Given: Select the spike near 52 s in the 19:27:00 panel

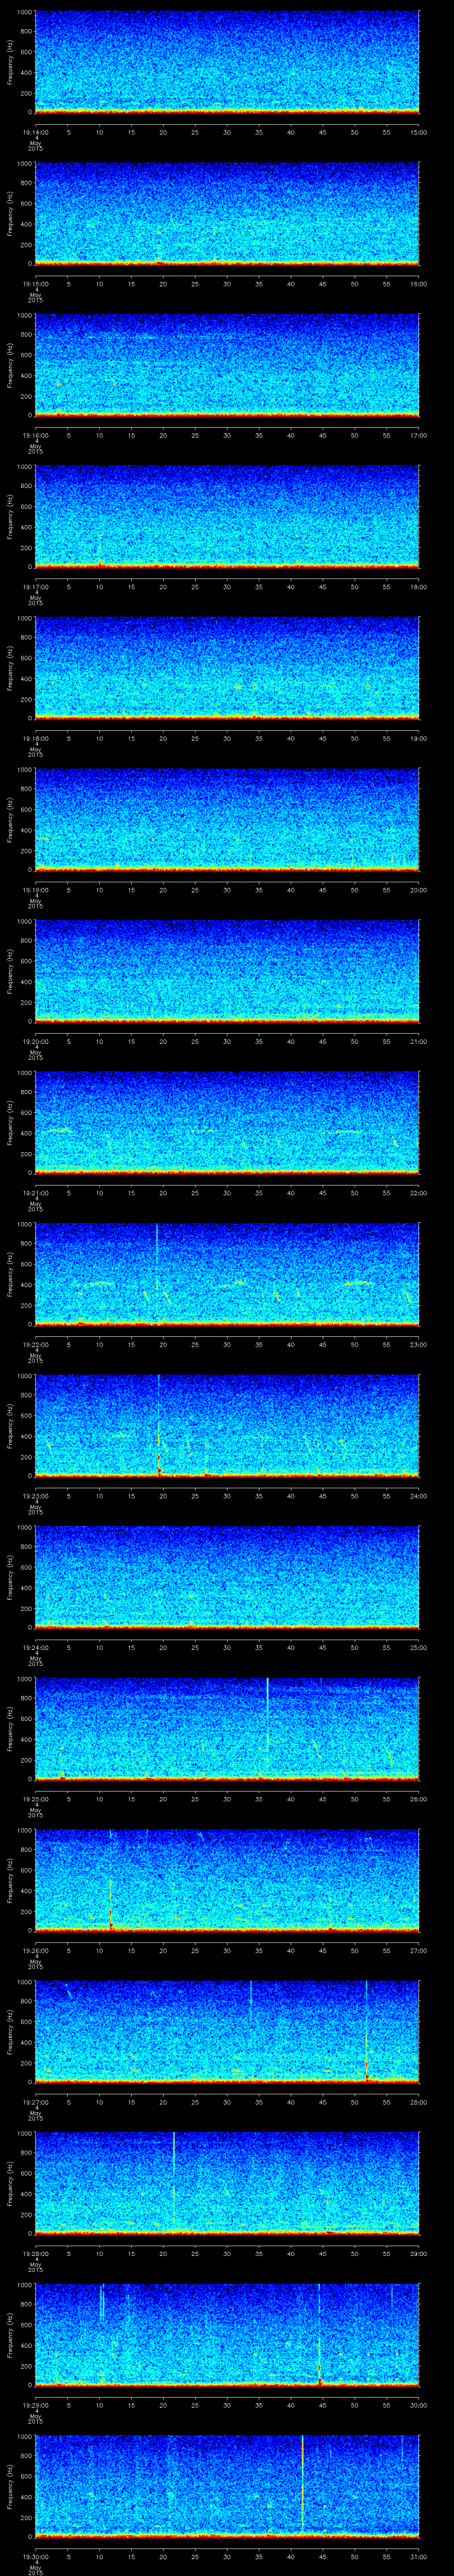Looking at the screenshot, I should [366, 2032].
